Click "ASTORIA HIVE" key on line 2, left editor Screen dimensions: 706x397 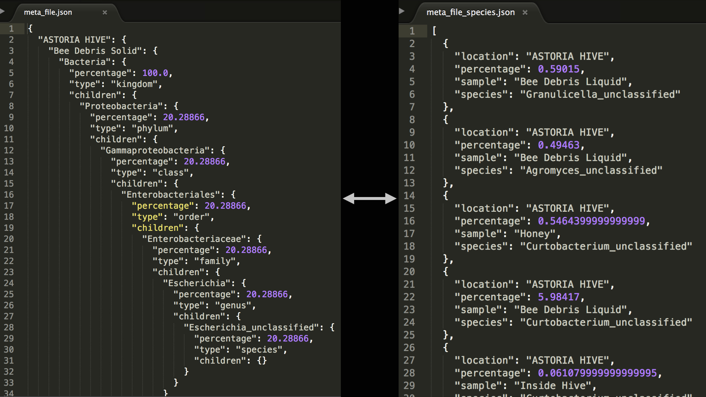coord(77,39)
